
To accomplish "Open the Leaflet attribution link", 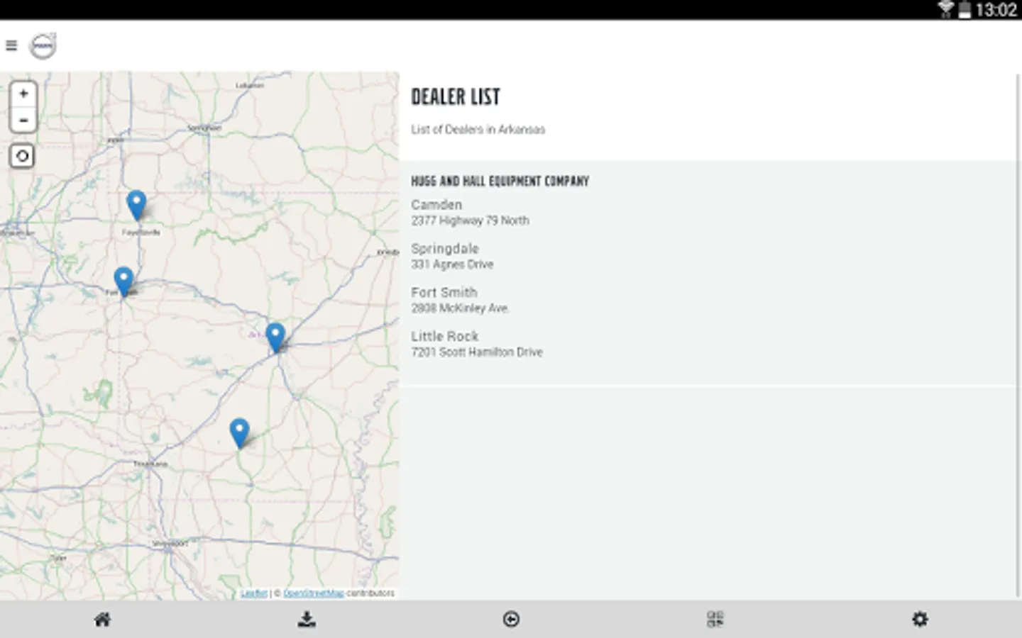I will coord(254,593).
